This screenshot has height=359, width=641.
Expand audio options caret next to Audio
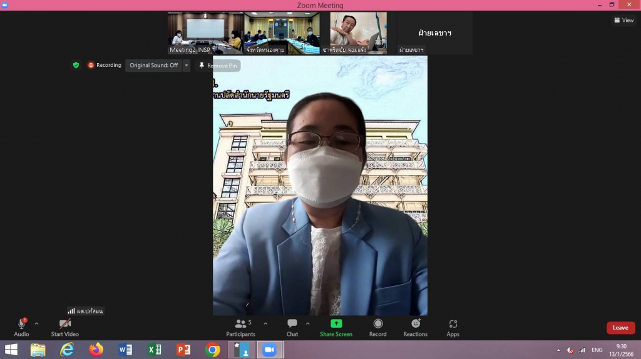point(36,323)
